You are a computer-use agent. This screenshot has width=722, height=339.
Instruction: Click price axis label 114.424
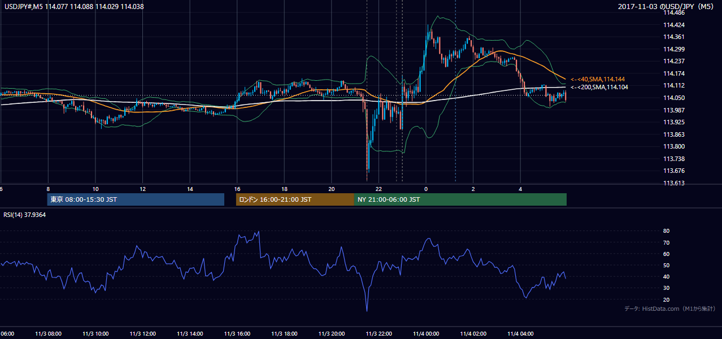pos(674,25)
